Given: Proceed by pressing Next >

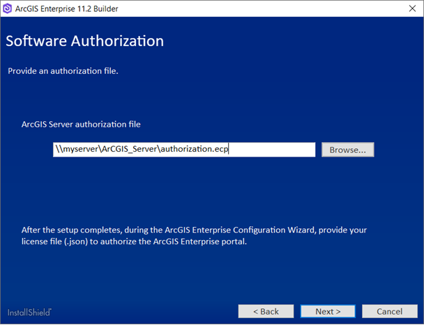Looking at the screenshot, I should pos(328,311).
